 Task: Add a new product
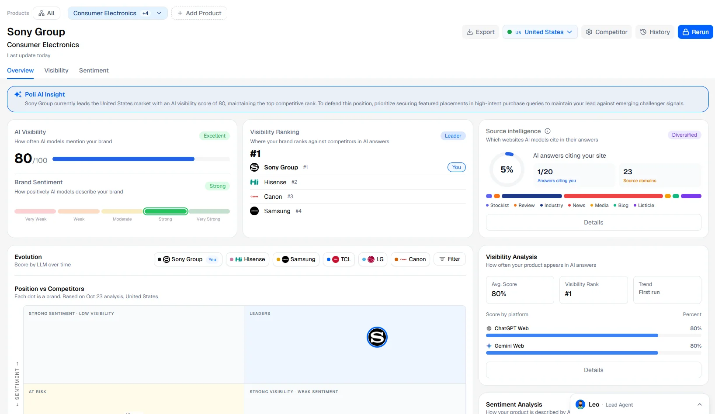coord(199,13)
